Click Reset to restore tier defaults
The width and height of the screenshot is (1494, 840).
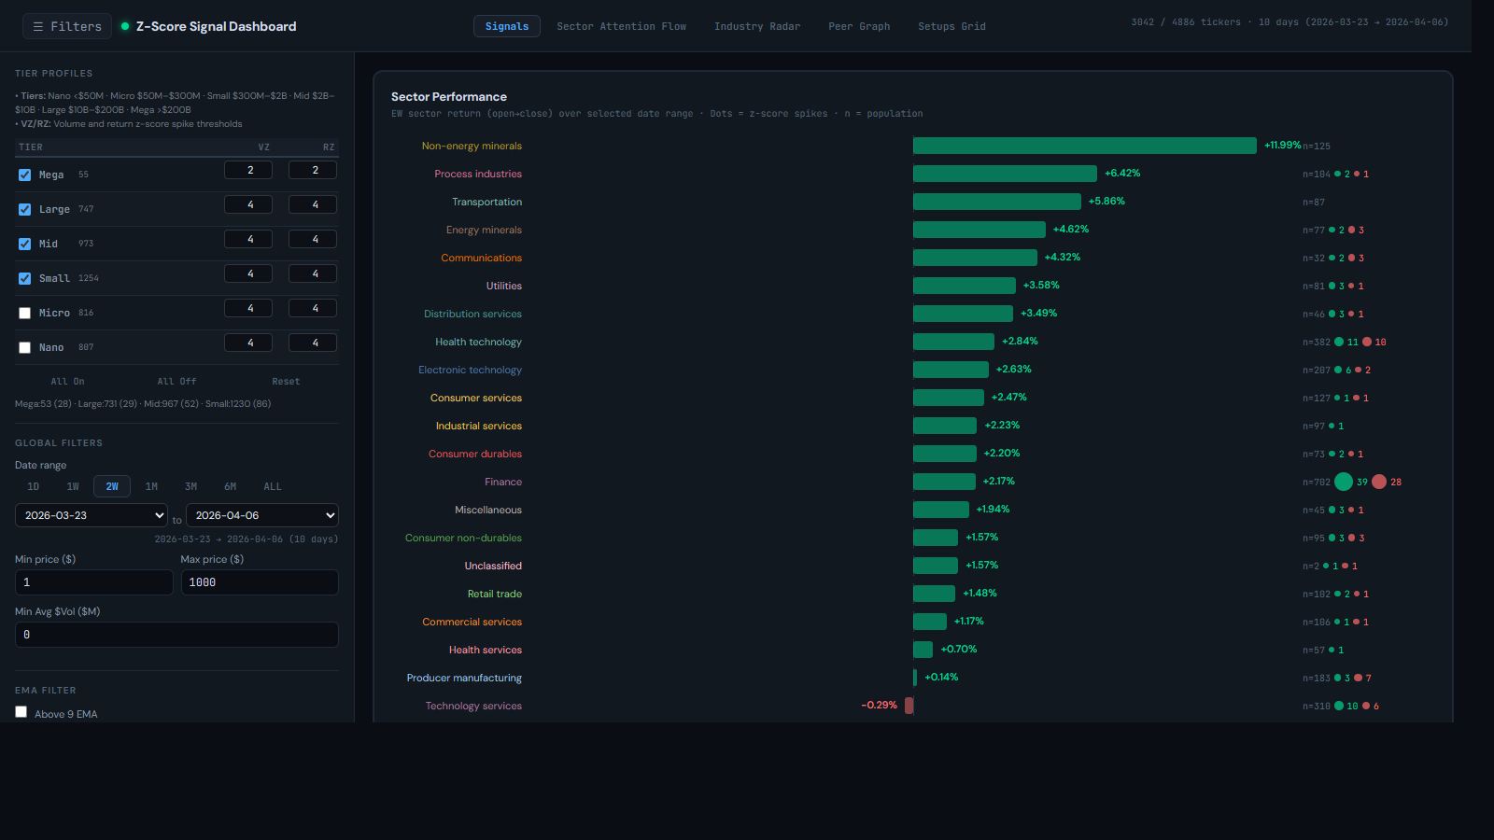286,381
